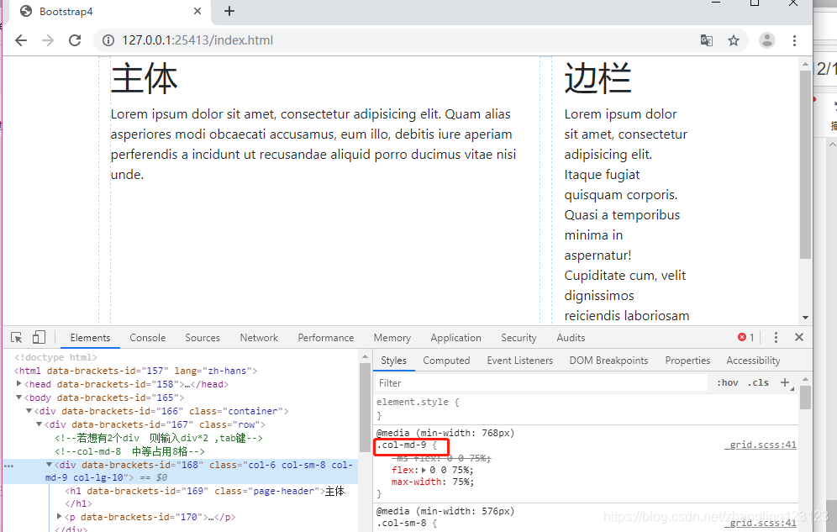Click the styles Filter input
The image size is (837, 532).
click(541, 383)
